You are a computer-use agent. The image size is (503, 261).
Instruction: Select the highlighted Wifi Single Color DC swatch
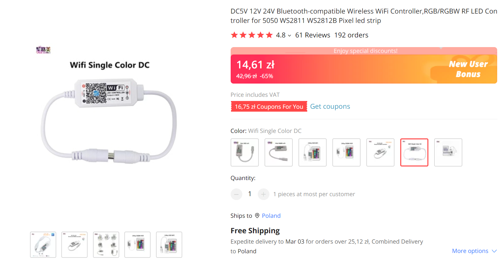pyautogui.click(x=414, y=153)
